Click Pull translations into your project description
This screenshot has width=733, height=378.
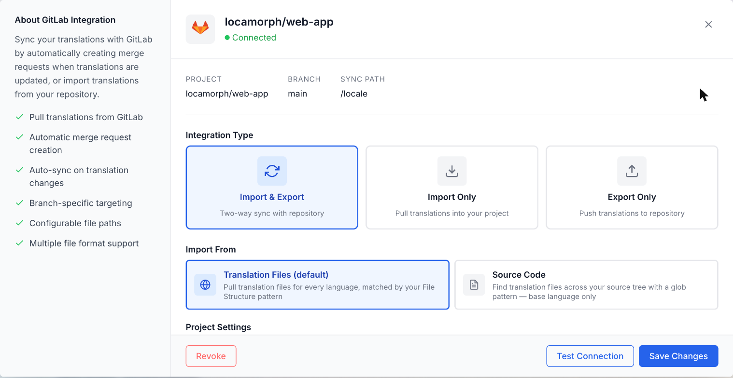(x=452, y=213)
